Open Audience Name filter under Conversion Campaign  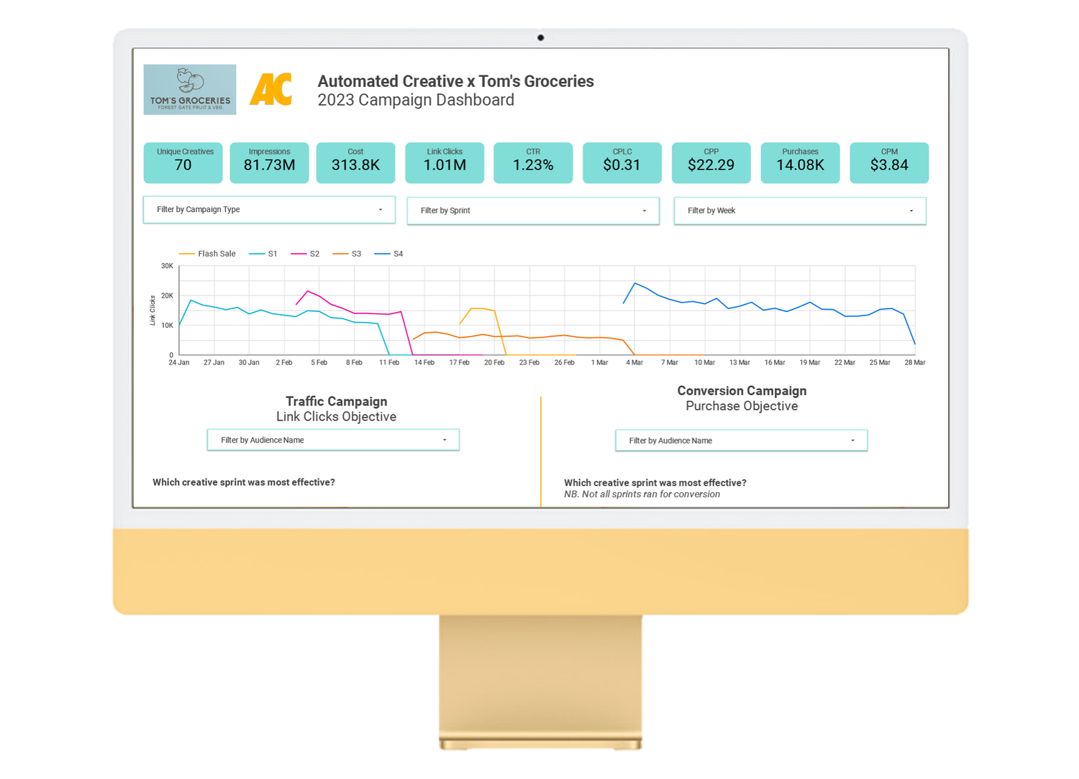(x=741, y=440)
